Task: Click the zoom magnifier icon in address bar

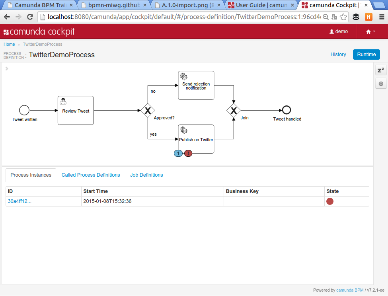Action: (x=326, y=17)
